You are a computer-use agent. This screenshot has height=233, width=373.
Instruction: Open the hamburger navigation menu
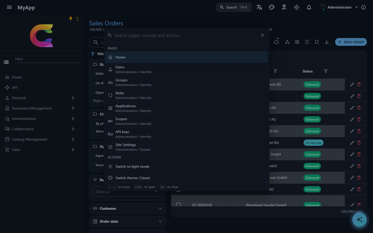pos(9,7)
